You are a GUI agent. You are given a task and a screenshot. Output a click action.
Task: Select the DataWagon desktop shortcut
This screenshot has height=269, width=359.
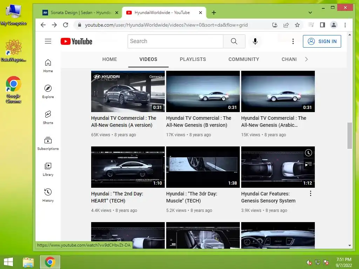pos(13,50)
